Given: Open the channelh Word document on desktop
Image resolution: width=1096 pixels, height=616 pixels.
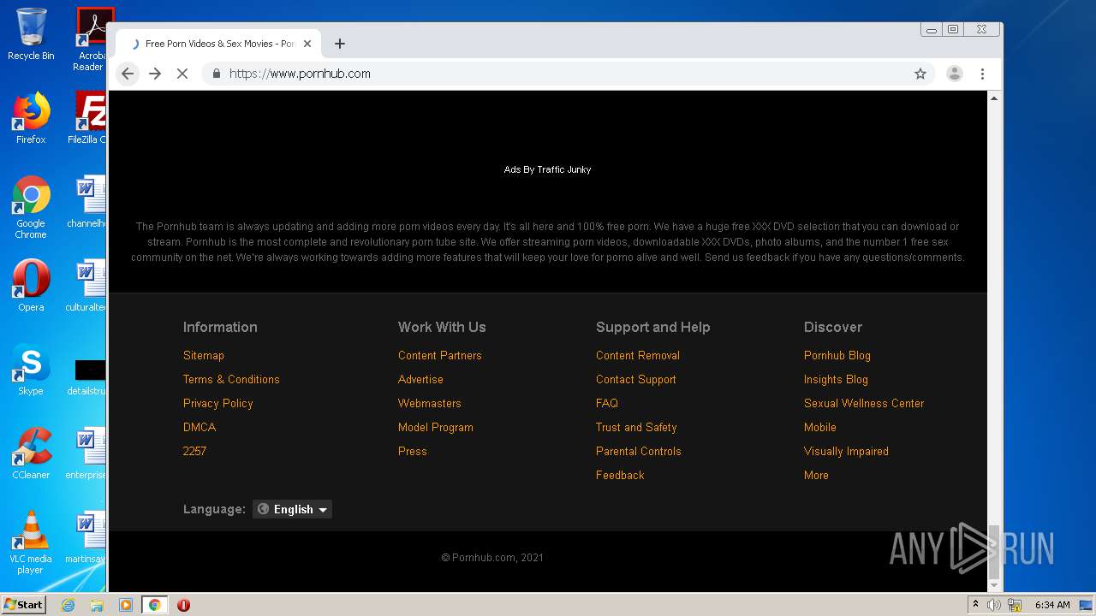Looking at the screenshot, I should point(87,202).
